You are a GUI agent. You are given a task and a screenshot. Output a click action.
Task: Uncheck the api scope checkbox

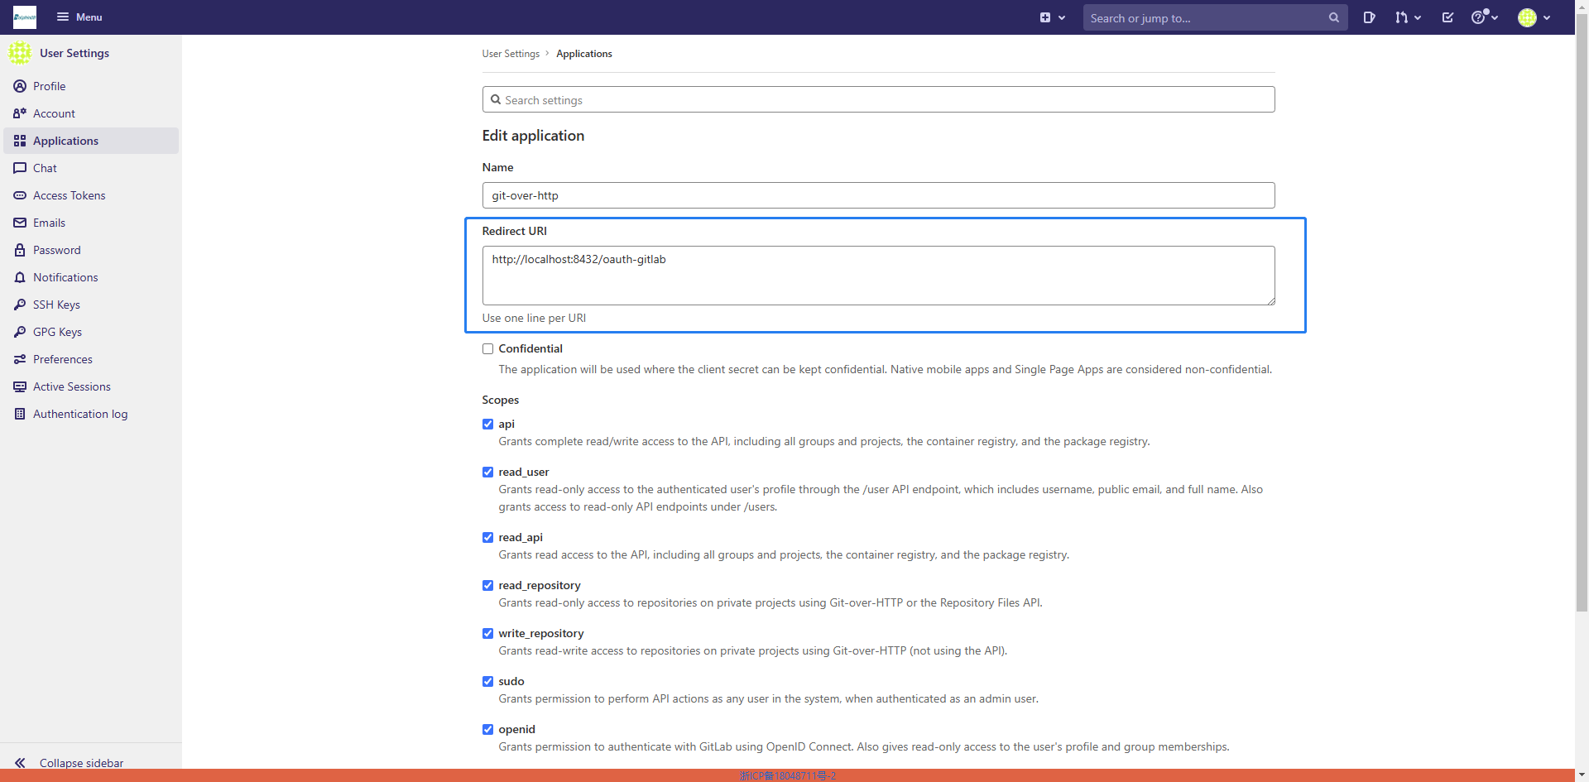coord(488,425)
